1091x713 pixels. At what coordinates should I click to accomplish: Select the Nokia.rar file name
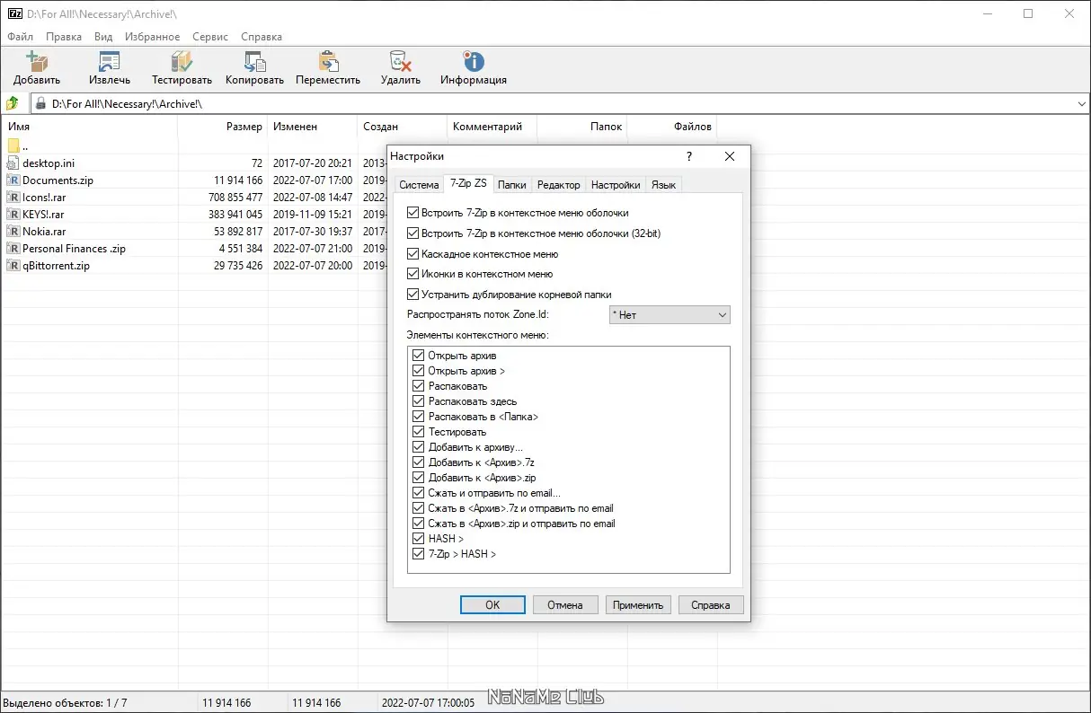(44, 232)
